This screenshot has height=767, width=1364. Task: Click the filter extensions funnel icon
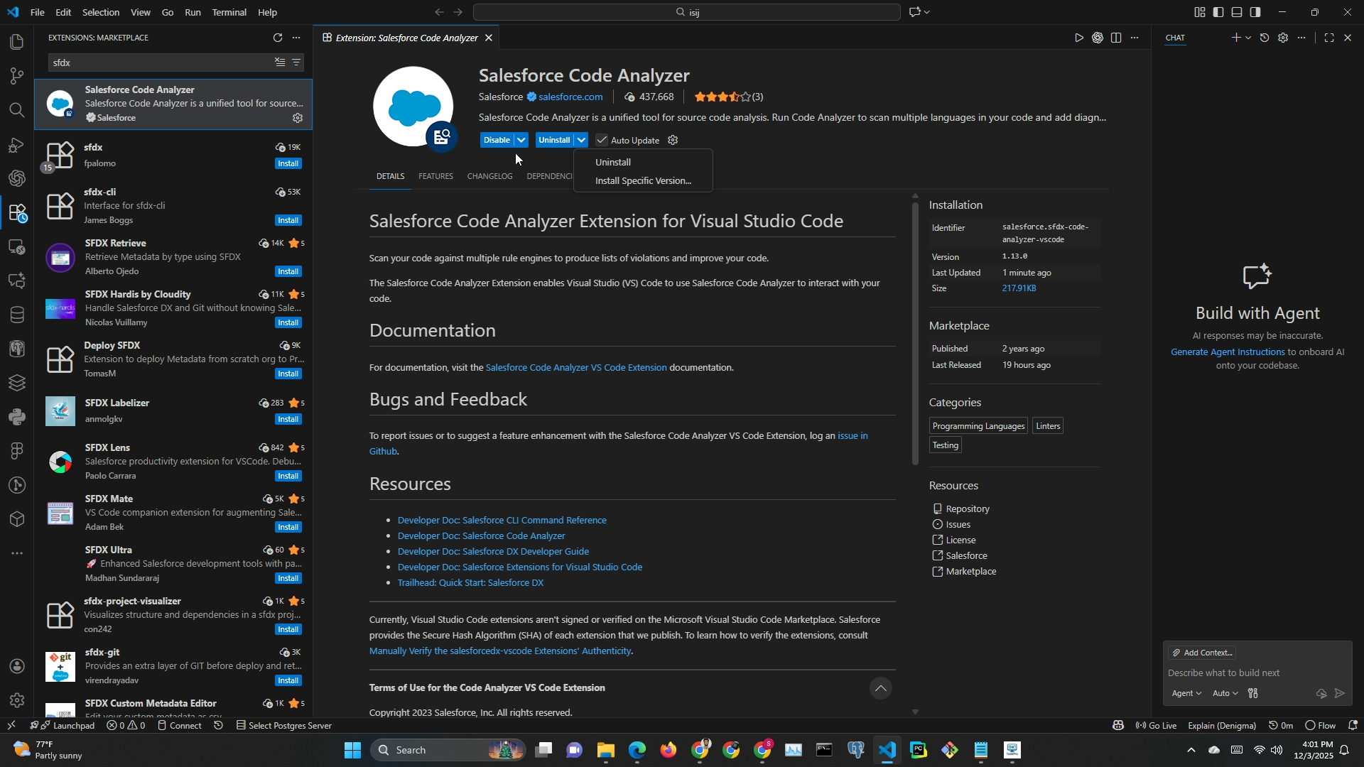[297, 62]
